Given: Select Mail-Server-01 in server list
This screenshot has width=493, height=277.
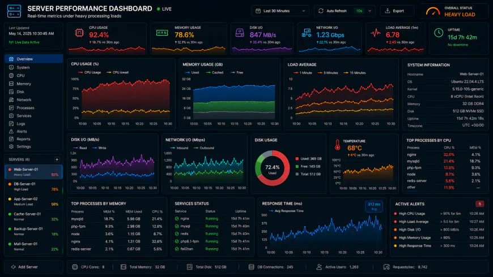Looking at the screenshot, I should (x=33, y=246).
